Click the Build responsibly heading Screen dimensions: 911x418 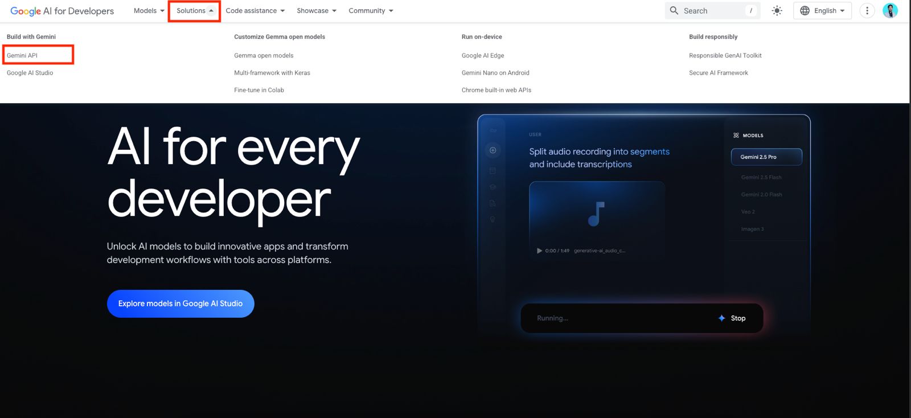(713, 36)
